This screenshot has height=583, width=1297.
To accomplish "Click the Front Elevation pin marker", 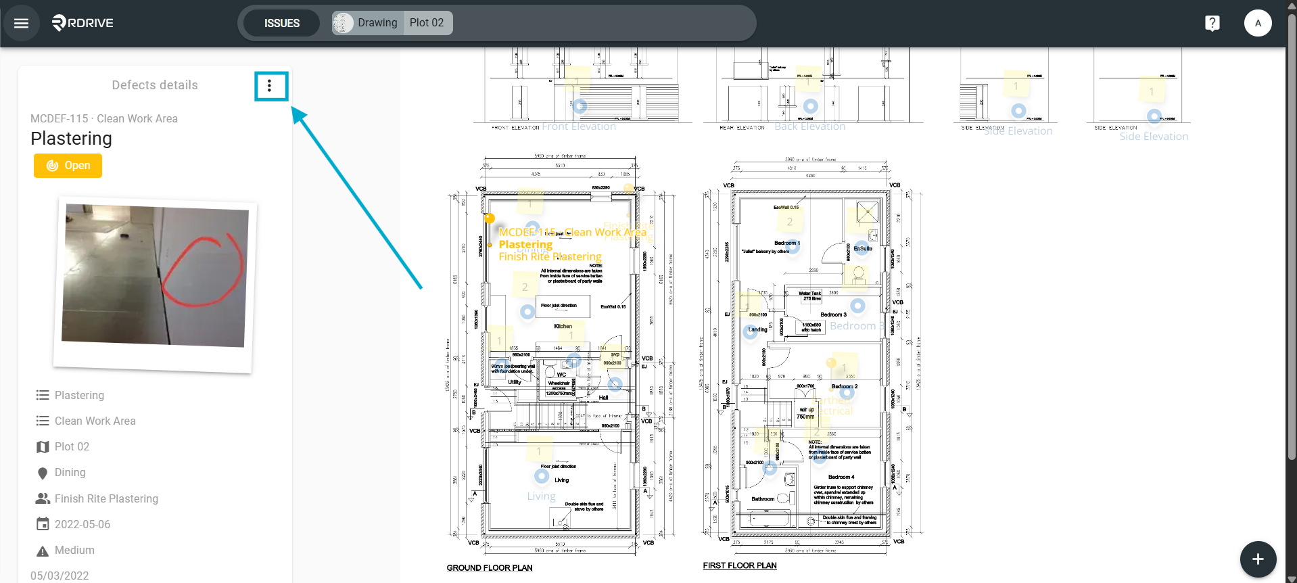I will (x=580, y=106).
